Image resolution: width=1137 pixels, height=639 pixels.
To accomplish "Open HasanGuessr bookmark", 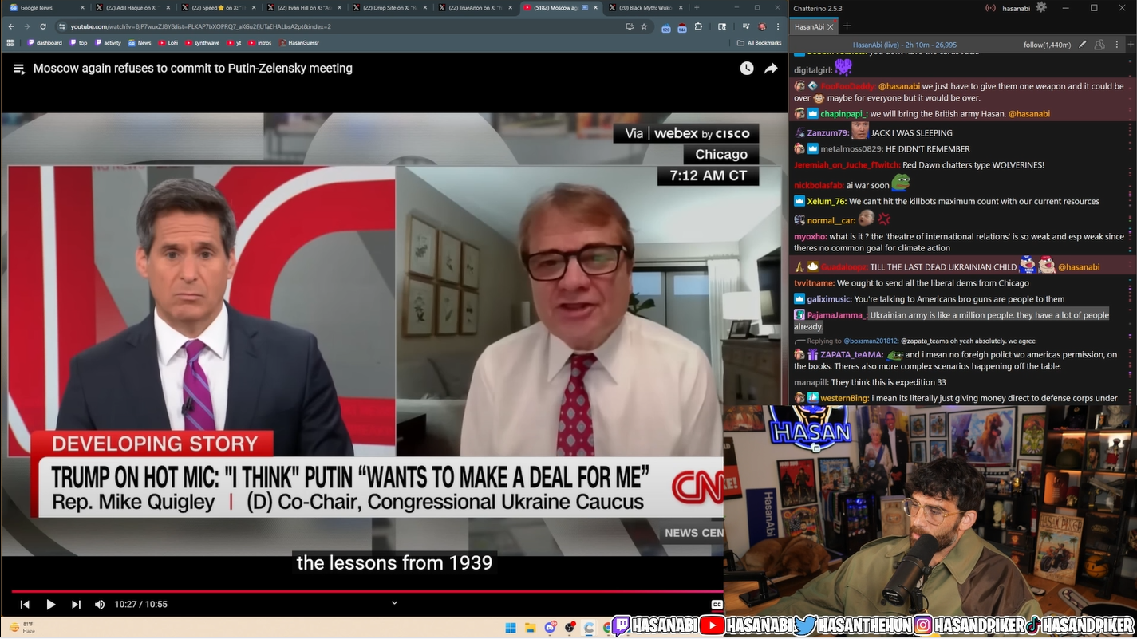I will point(299,43).
